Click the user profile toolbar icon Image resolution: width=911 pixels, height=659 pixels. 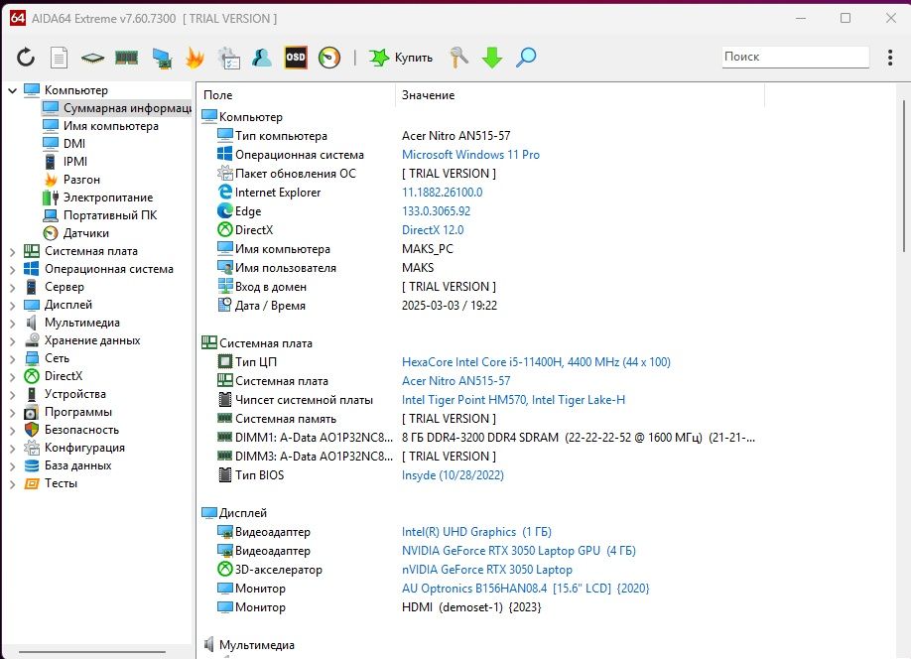click(262, 57)
